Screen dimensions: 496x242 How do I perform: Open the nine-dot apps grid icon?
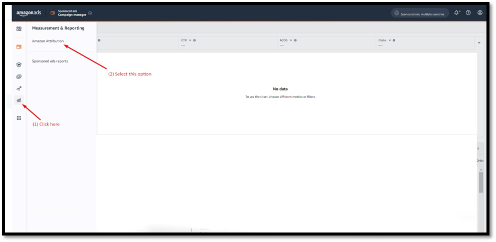tap(19, 118)
